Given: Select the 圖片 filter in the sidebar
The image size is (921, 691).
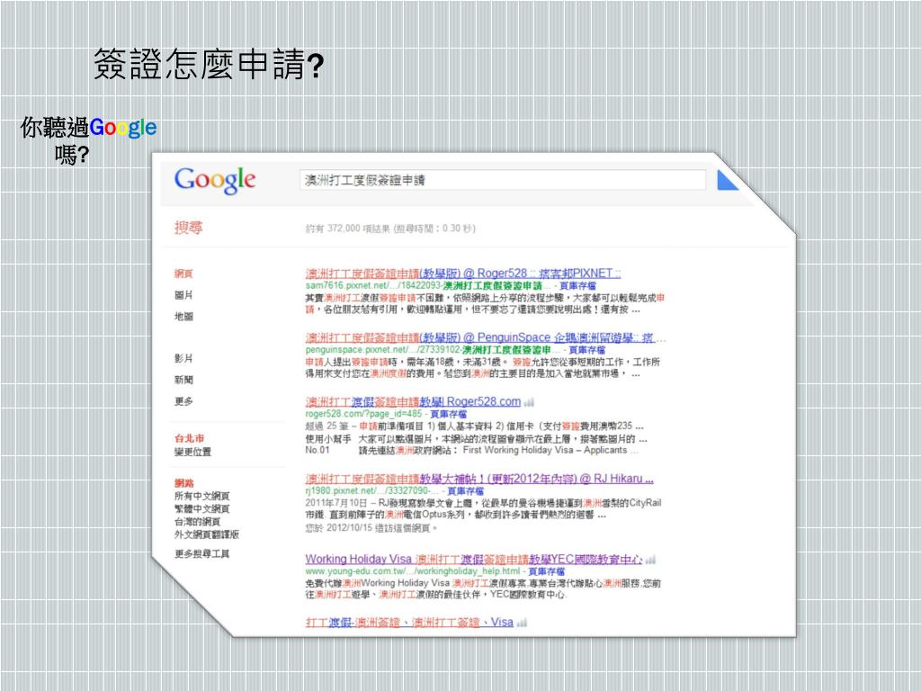Looking at the screenshot, I should pos(183,295).
